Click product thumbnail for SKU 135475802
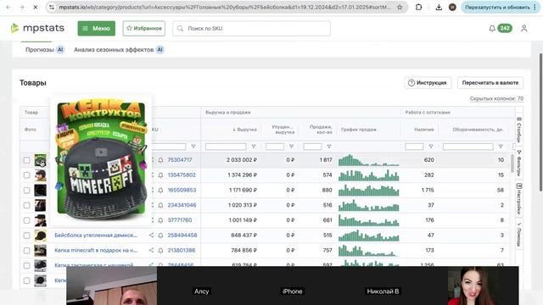The height and width of the screenshot is (305, 543). (40, 175)
